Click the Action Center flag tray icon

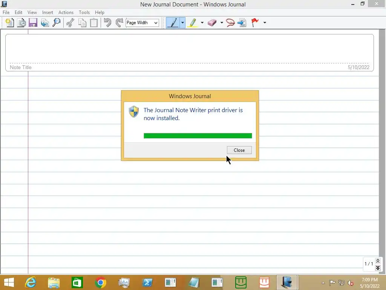[x=332, y=283]
